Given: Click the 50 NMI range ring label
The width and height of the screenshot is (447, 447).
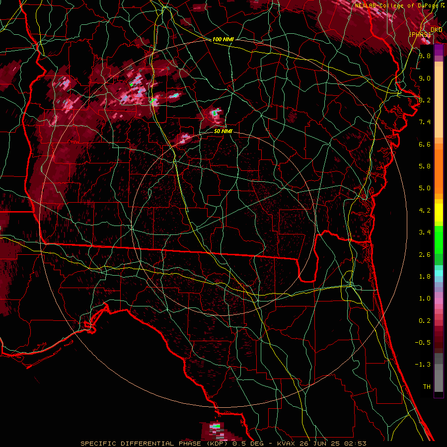Looking at the screenshot, I should (223, 131).
